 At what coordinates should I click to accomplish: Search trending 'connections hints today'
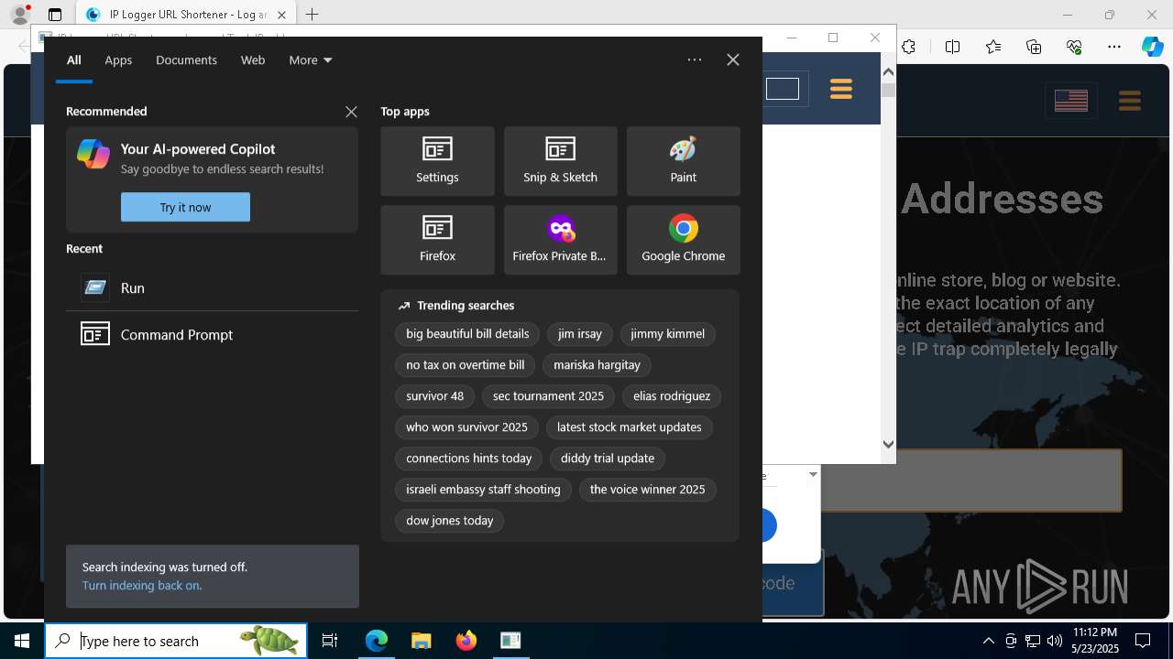point(469,459)
